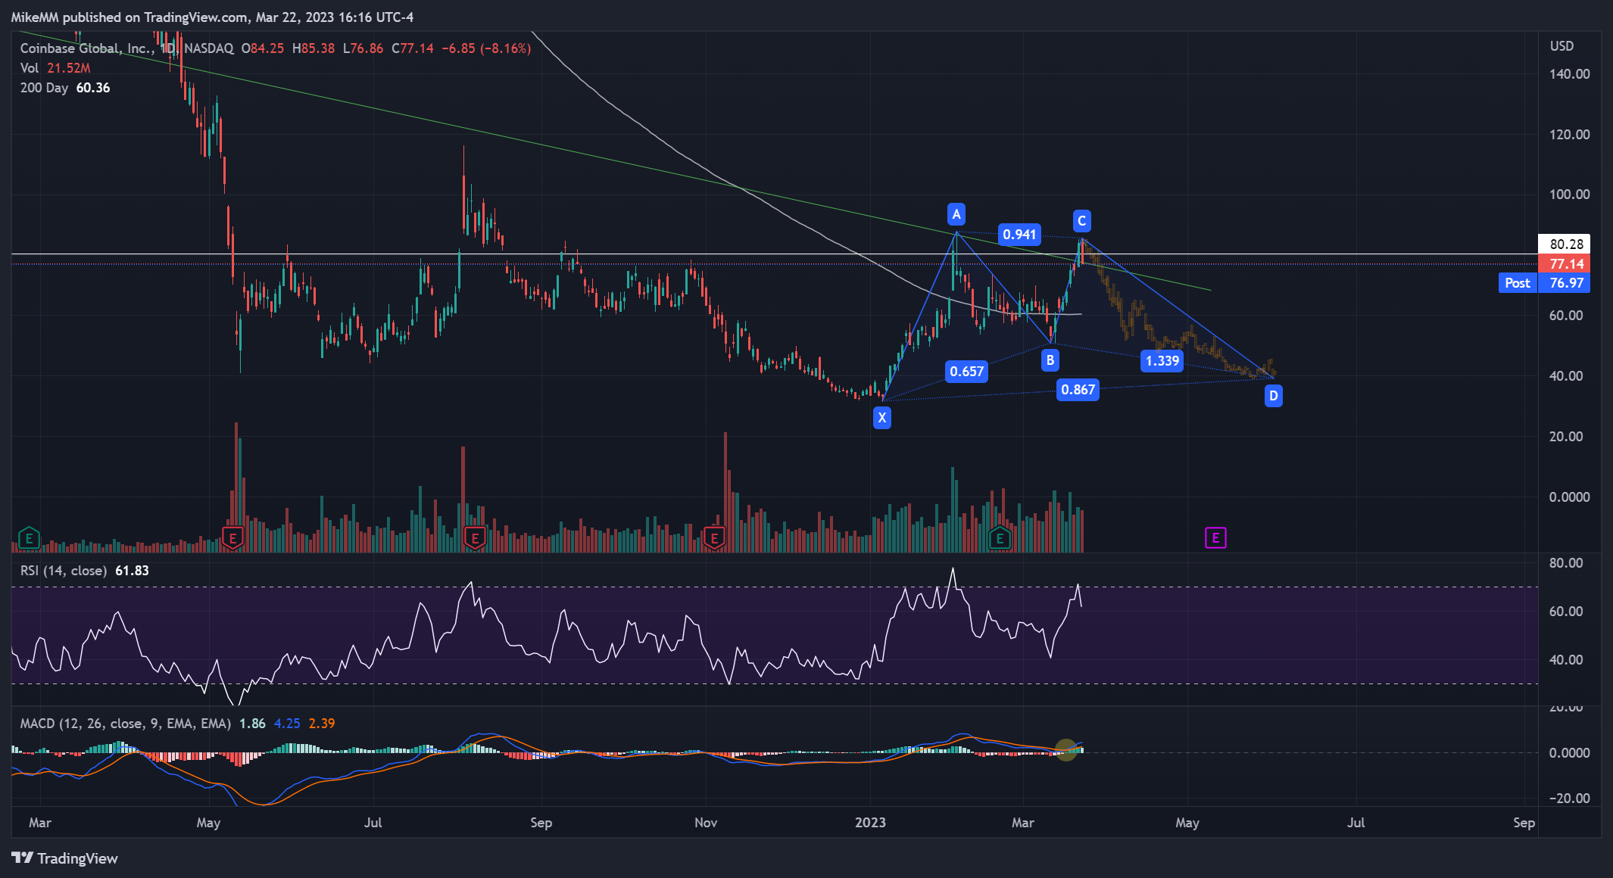The height and width of the screenshot is (878, 1613).
Task: Click the red earnings E marker in May 2022
Action: (x=232, y=539)
